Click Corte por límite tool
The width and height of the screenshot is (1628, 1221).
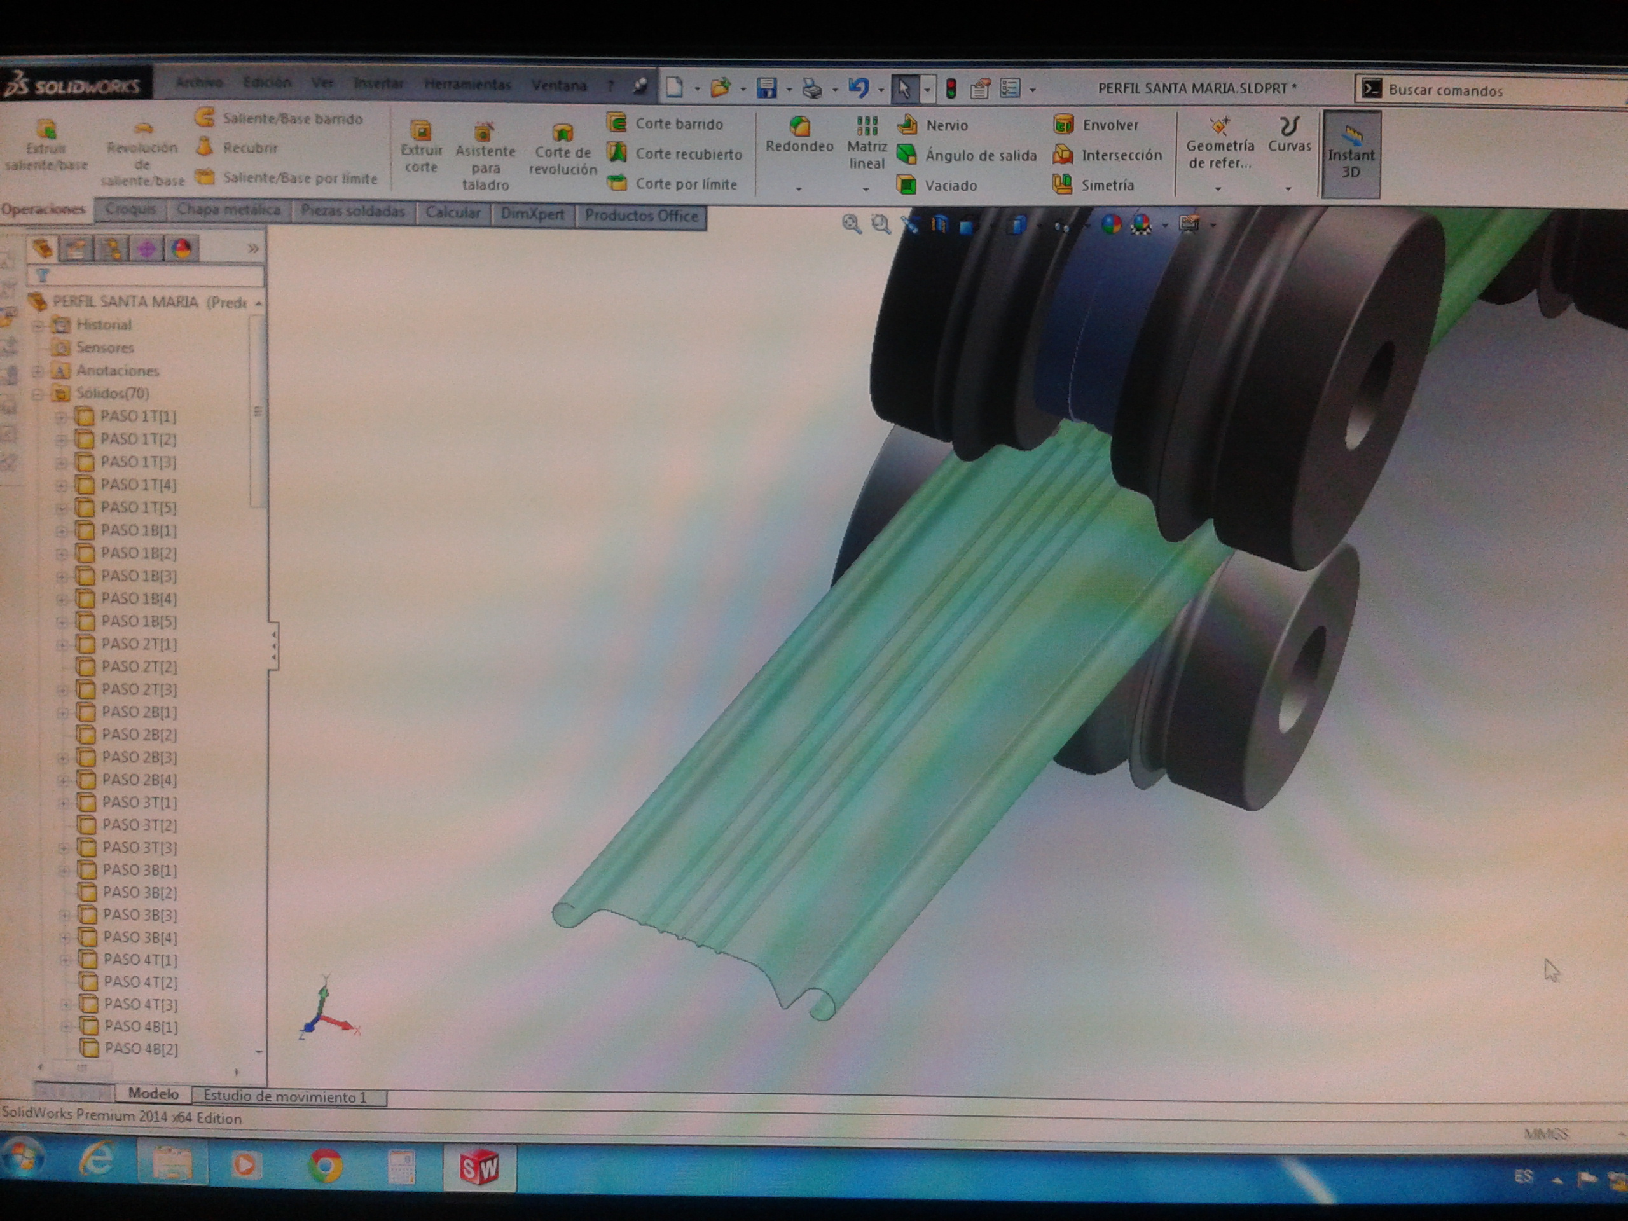tap(673, 183)
